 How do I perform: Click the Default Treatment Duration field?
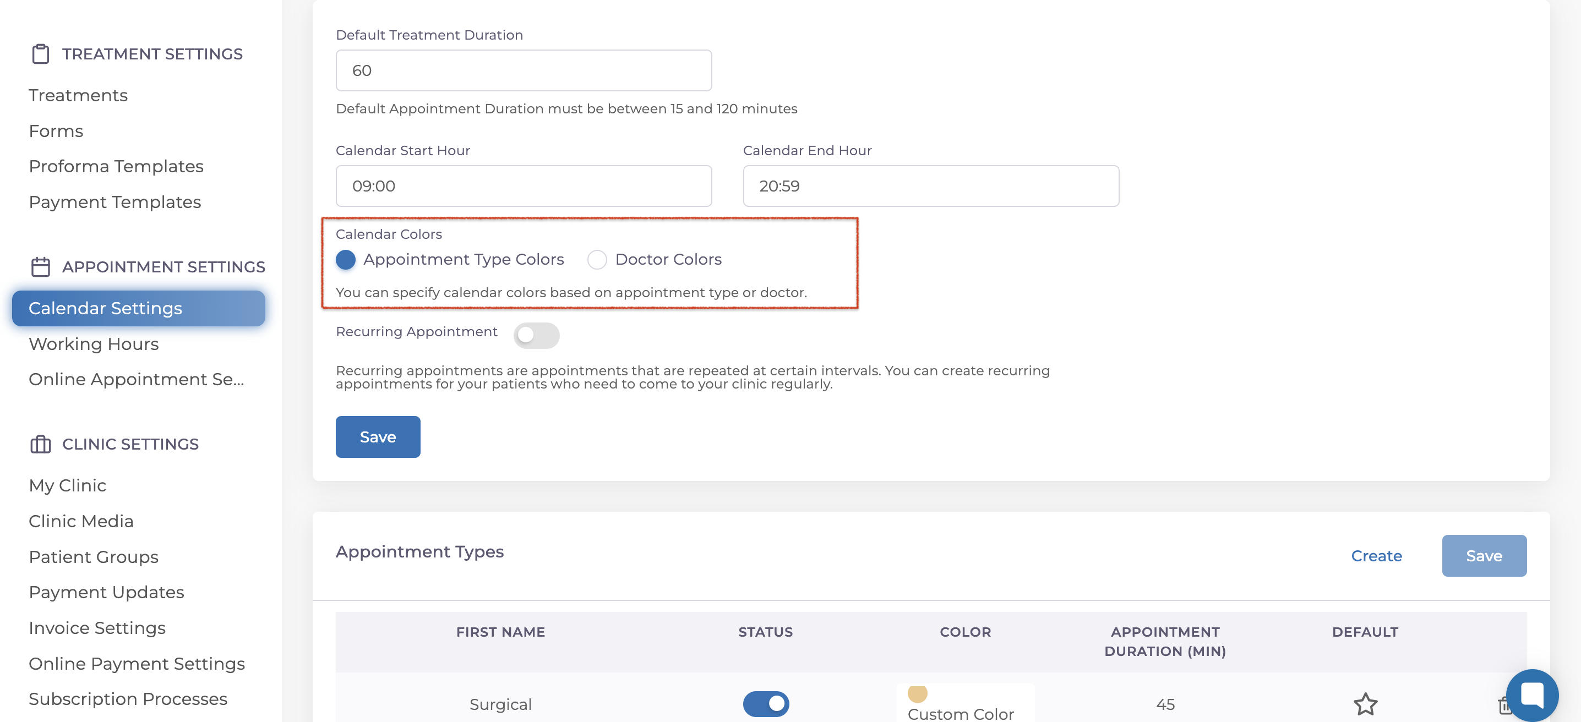524,70
